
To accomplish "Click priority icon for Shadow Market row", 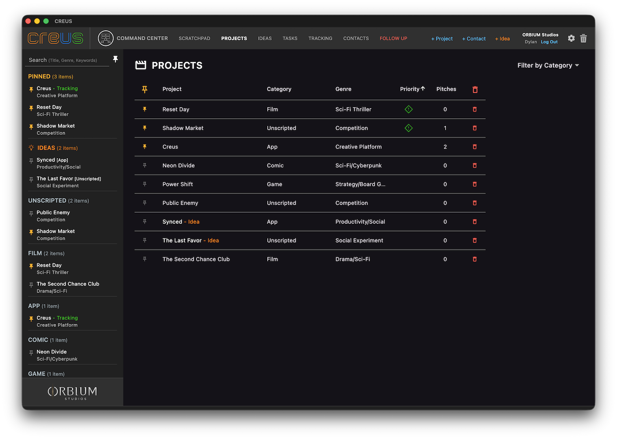I will point(409,128).
